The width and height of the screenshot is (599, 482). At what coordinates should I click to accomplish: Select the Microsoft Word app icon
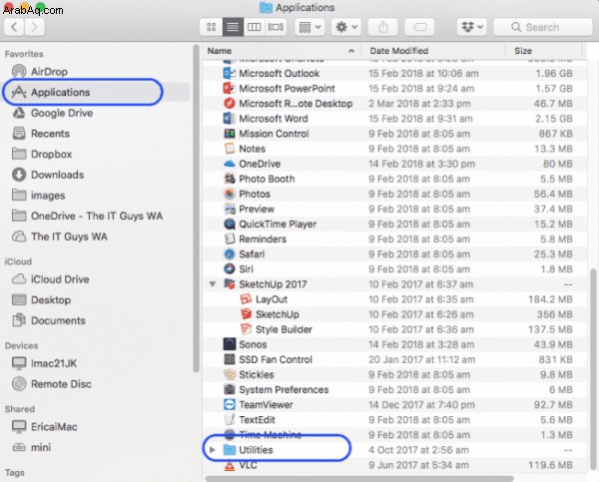point(230,119)
